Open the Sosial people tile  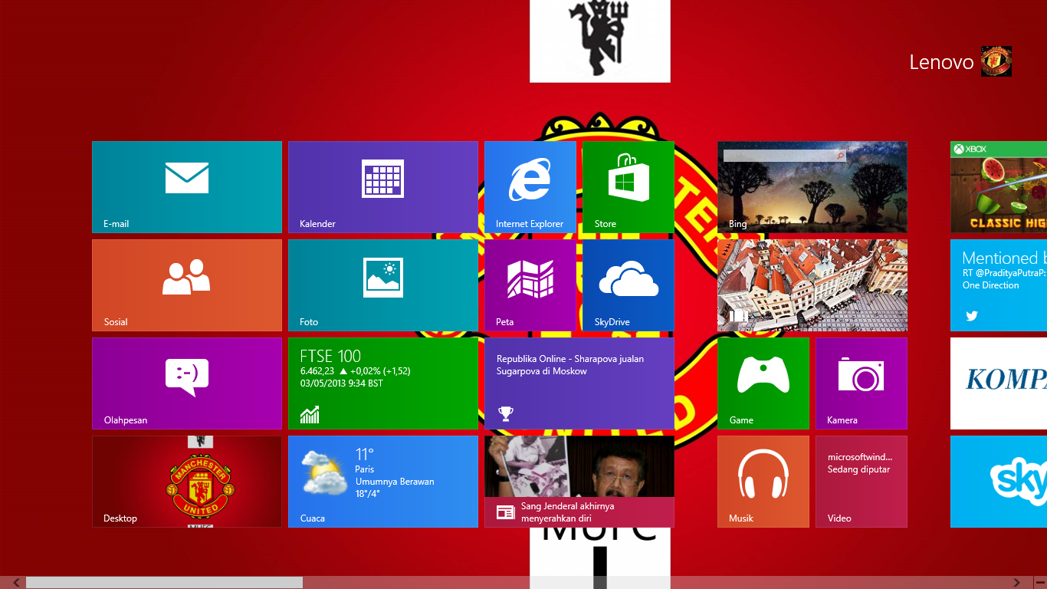[187, 285]
